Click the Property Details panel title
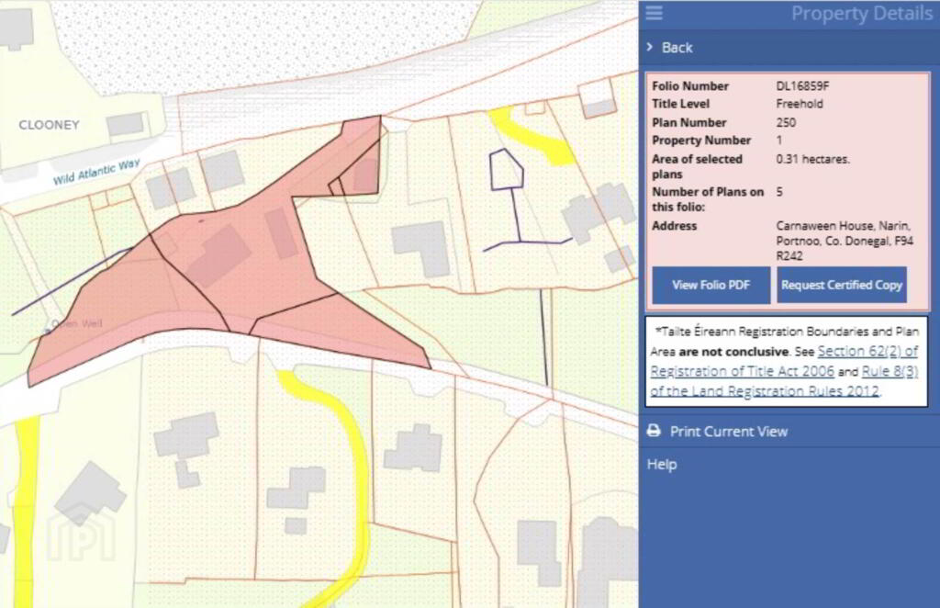This screenshot has height=608, width=940. 861,13
